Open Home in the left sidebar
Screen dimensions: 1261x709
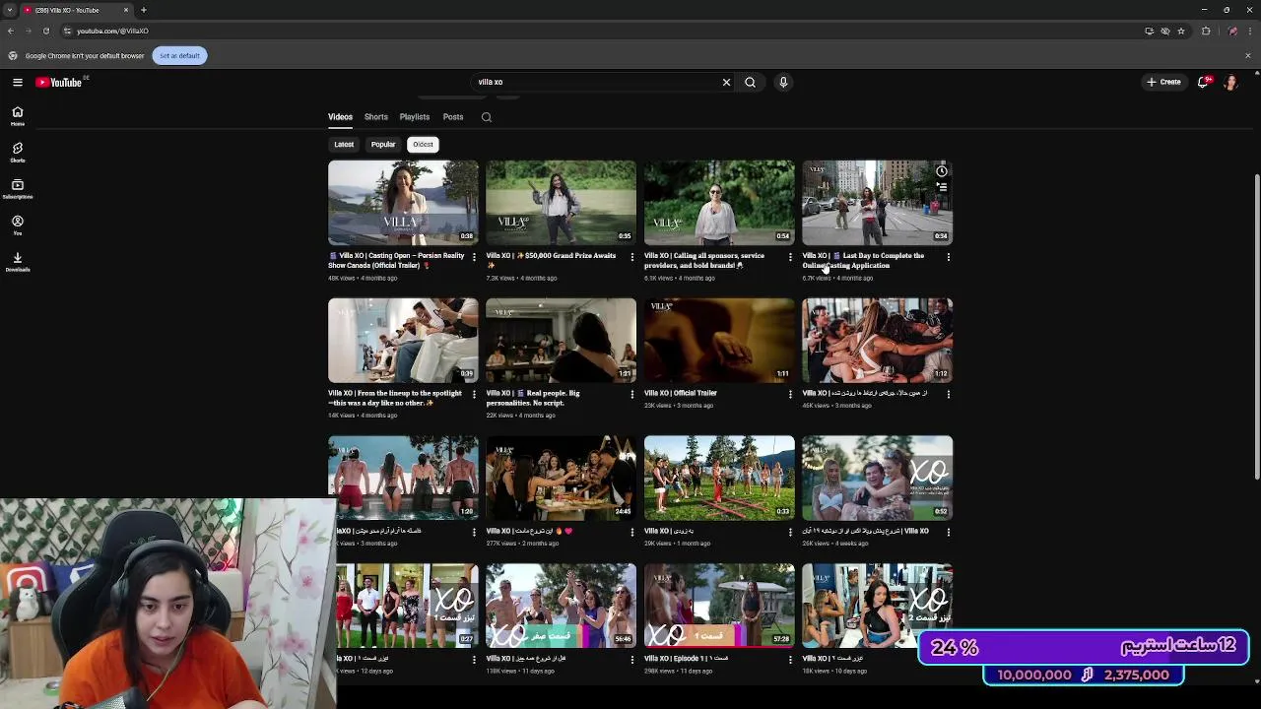18,116
